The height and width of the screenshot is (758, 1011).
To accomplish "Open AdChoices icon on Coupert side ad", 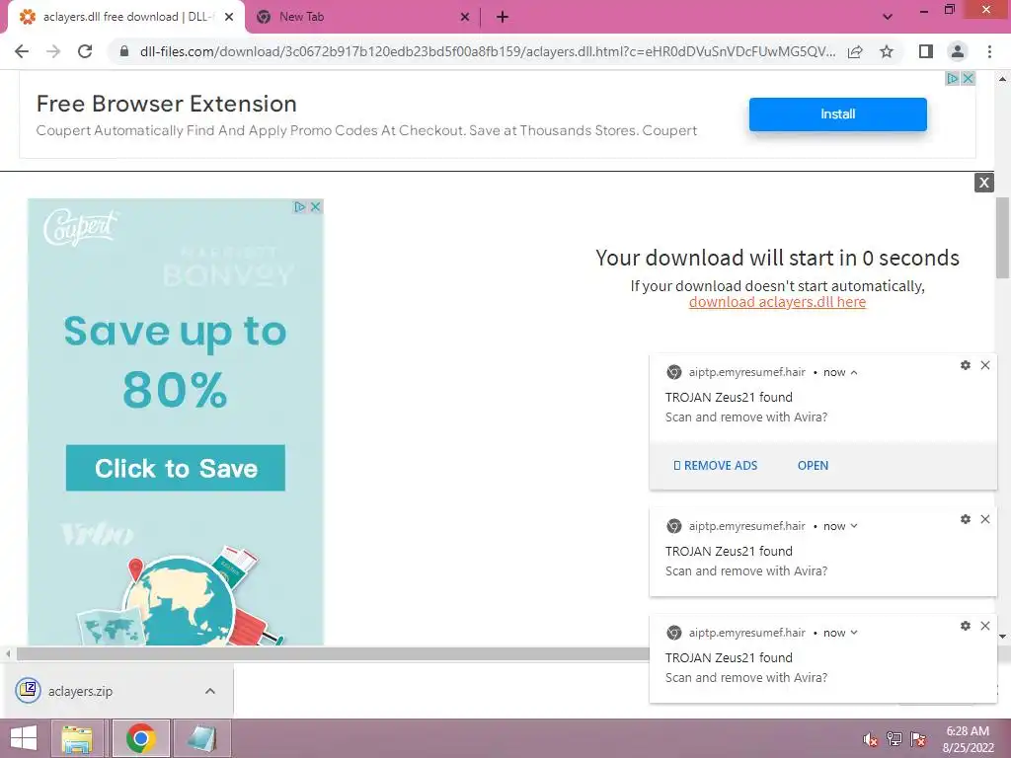I will coord(300,206).
